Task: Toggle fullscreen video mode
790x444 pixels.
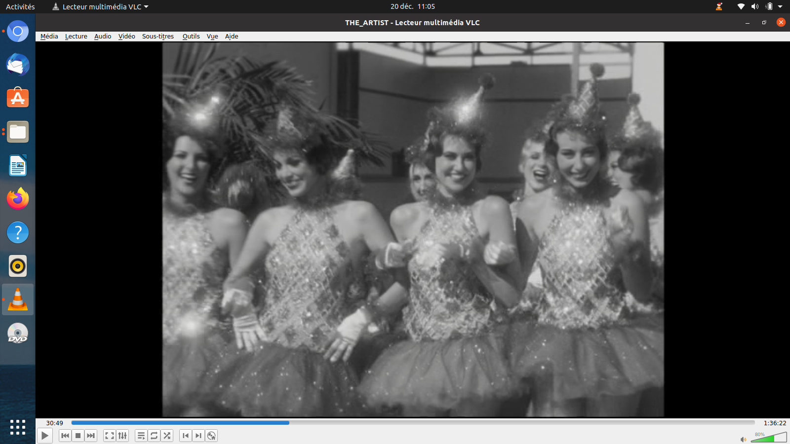Action: pyautogui.click(x=110, y=436)
